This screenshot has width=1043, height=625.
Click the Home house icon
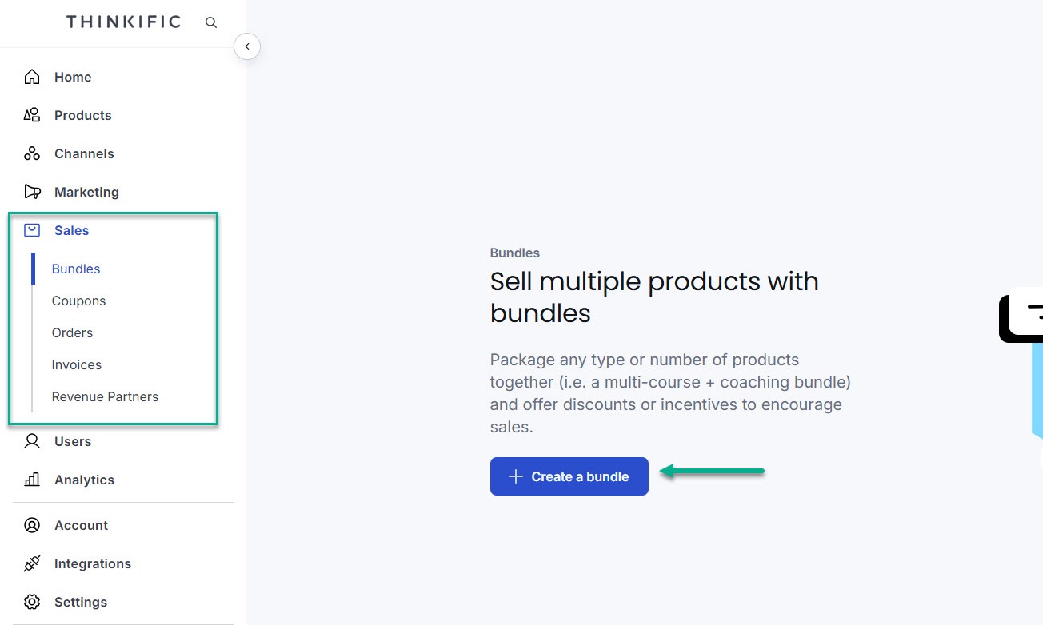pyautogui.click(x=32, y=77)
